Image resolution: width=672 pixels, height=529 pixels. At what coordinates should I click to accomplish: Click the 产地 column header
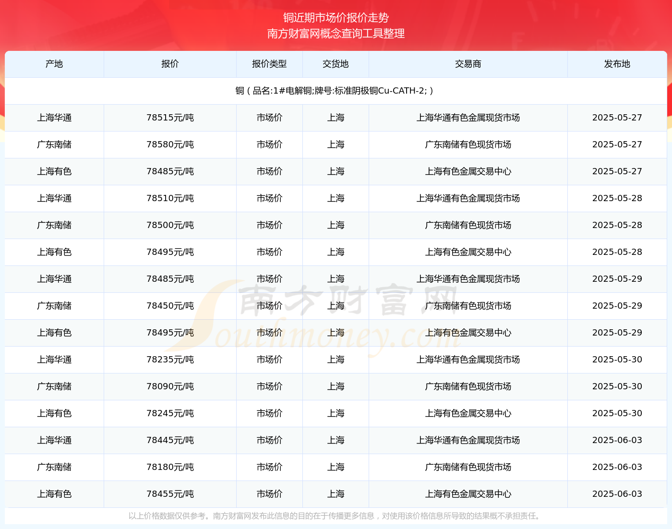pos(54,64)
